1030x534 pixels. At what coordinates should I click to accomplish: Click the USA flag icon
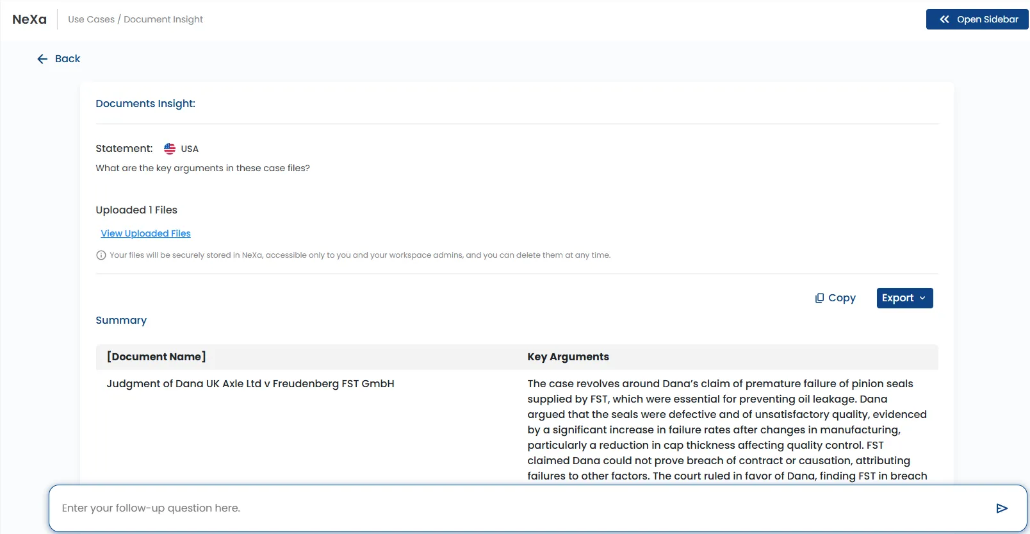(170, 149)
